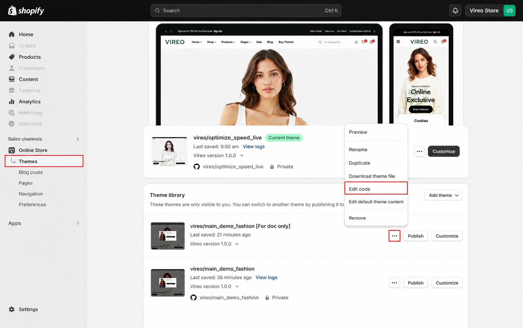Open Vireo Store account menu
The width and height of the screenshot is (523, 328).
point(490,11)
